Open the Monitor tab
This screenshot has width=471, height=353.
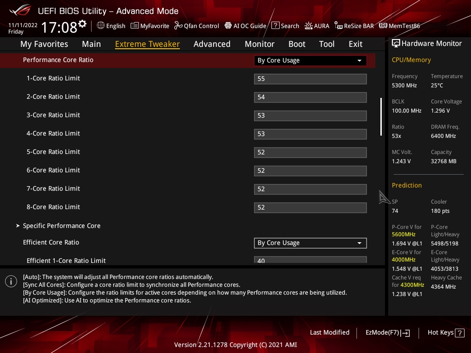[x=259, y=44]
